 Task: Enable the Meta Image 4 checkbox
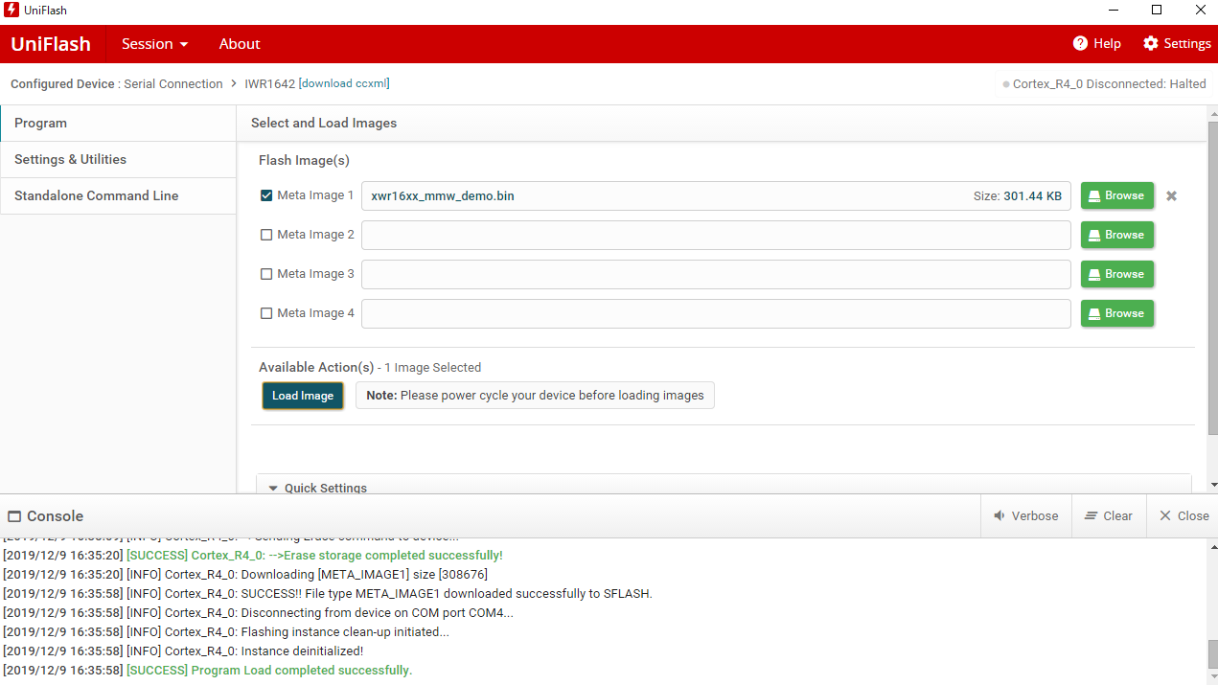(x=266, y=313)
